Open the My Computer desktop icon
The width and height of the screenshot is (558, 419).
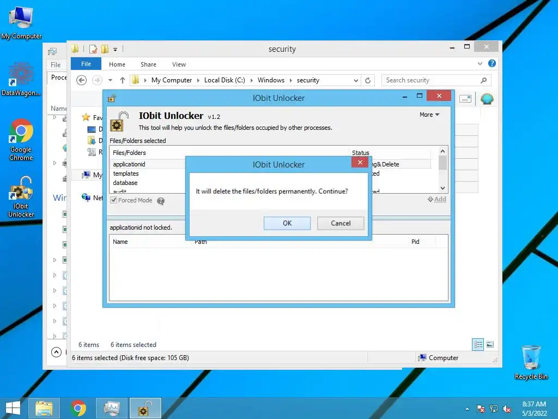tap(21, 22)
